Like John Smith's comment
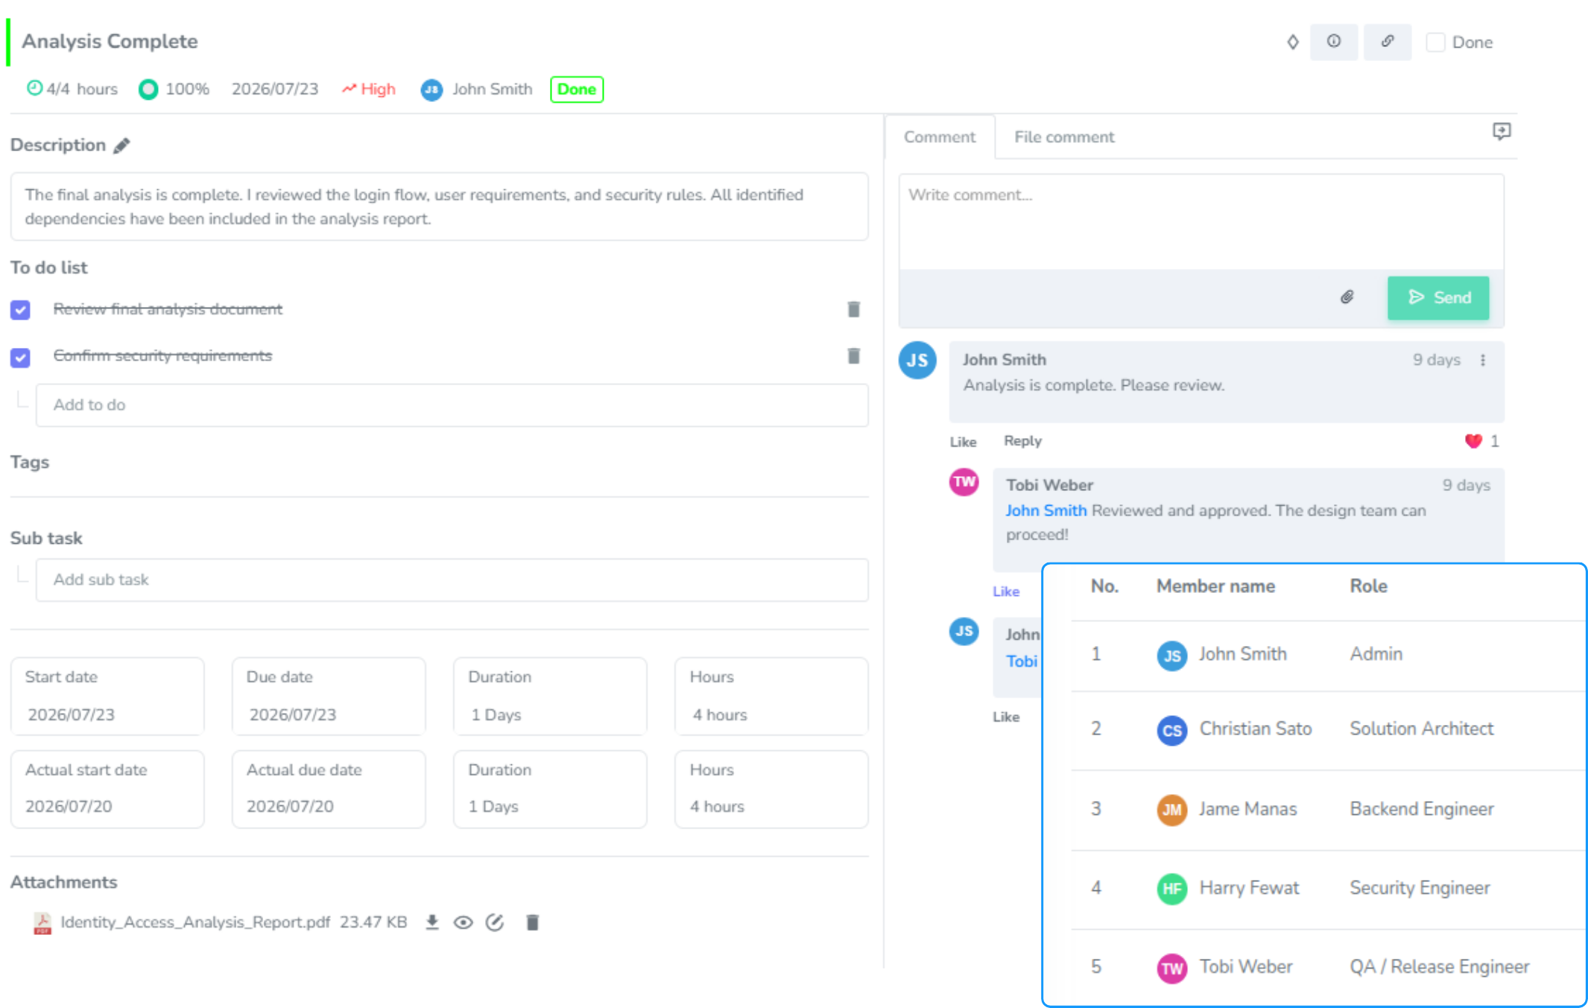The image size is (1588, 1008). click(x=963, y=442)
